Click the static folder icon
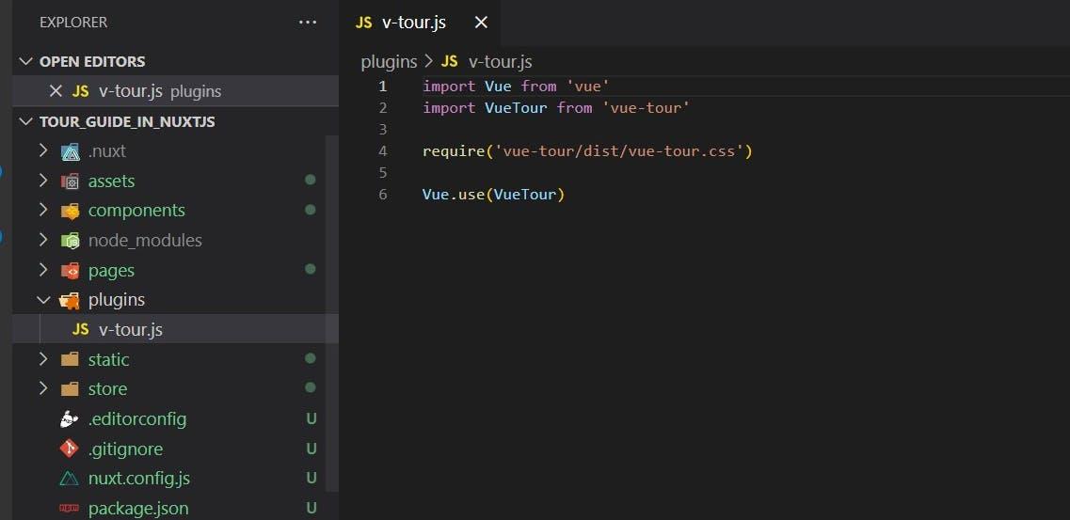Viewport: 1070px width, 520px height. coord(70,359)
